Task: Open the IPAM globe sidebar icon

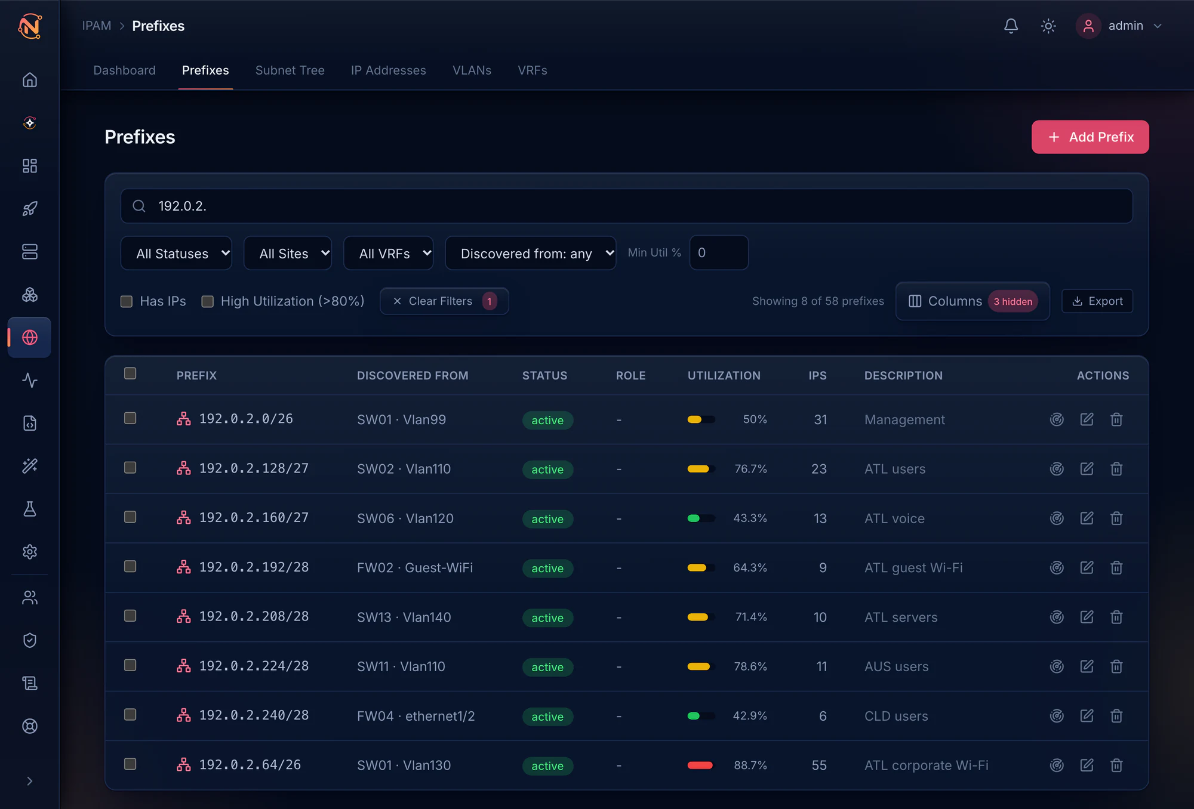Action: point(30,338)
